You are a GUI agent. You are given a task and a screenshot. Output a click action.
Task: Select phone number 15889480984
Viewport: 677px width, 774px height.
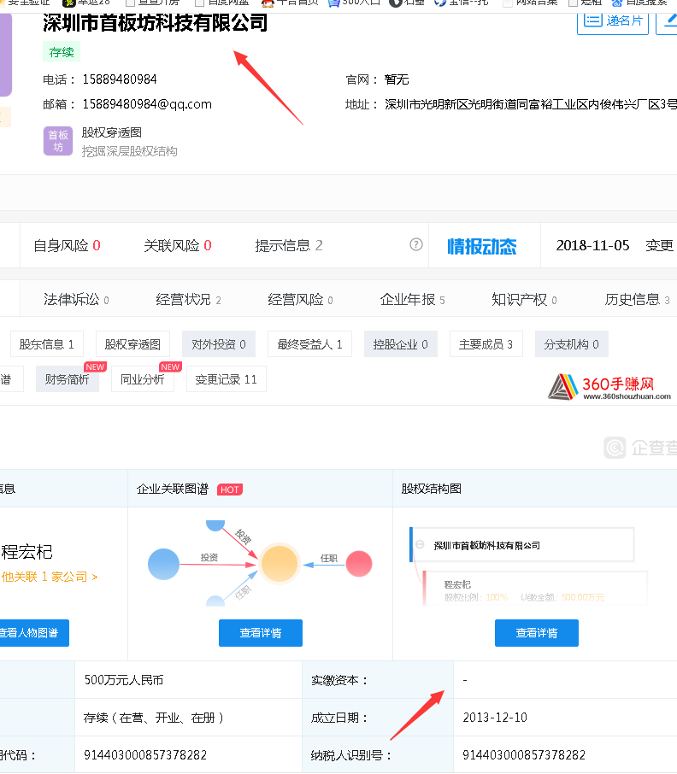pyautogui.click(x=120, y=79)
